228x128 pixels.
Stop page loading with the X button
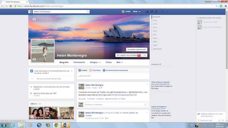coord(11,6)
